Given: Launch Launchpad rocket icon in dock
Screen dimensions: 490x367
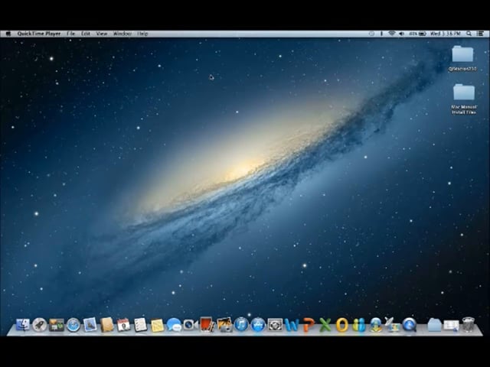Looking at the screenshot, I should 40,325.
